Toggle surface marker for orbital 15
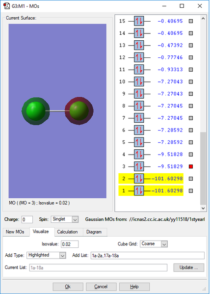 coord(191,21)
